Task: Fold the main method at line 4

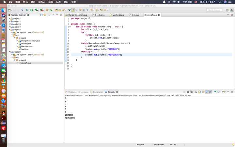Action: pyautogui.click(x=70, y=27)
